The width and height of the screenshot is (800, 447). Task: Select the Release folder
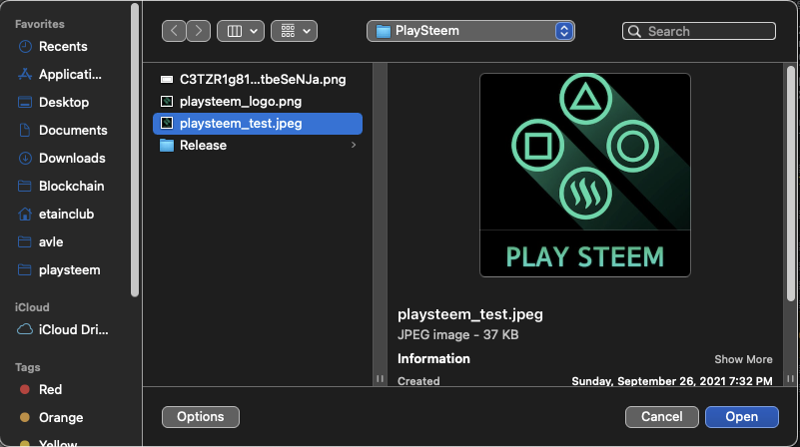tap(258, 146)
